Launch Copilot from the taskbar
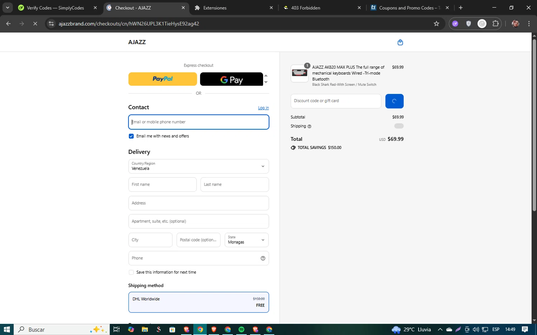The image size is (537, 335). (131, 329)
